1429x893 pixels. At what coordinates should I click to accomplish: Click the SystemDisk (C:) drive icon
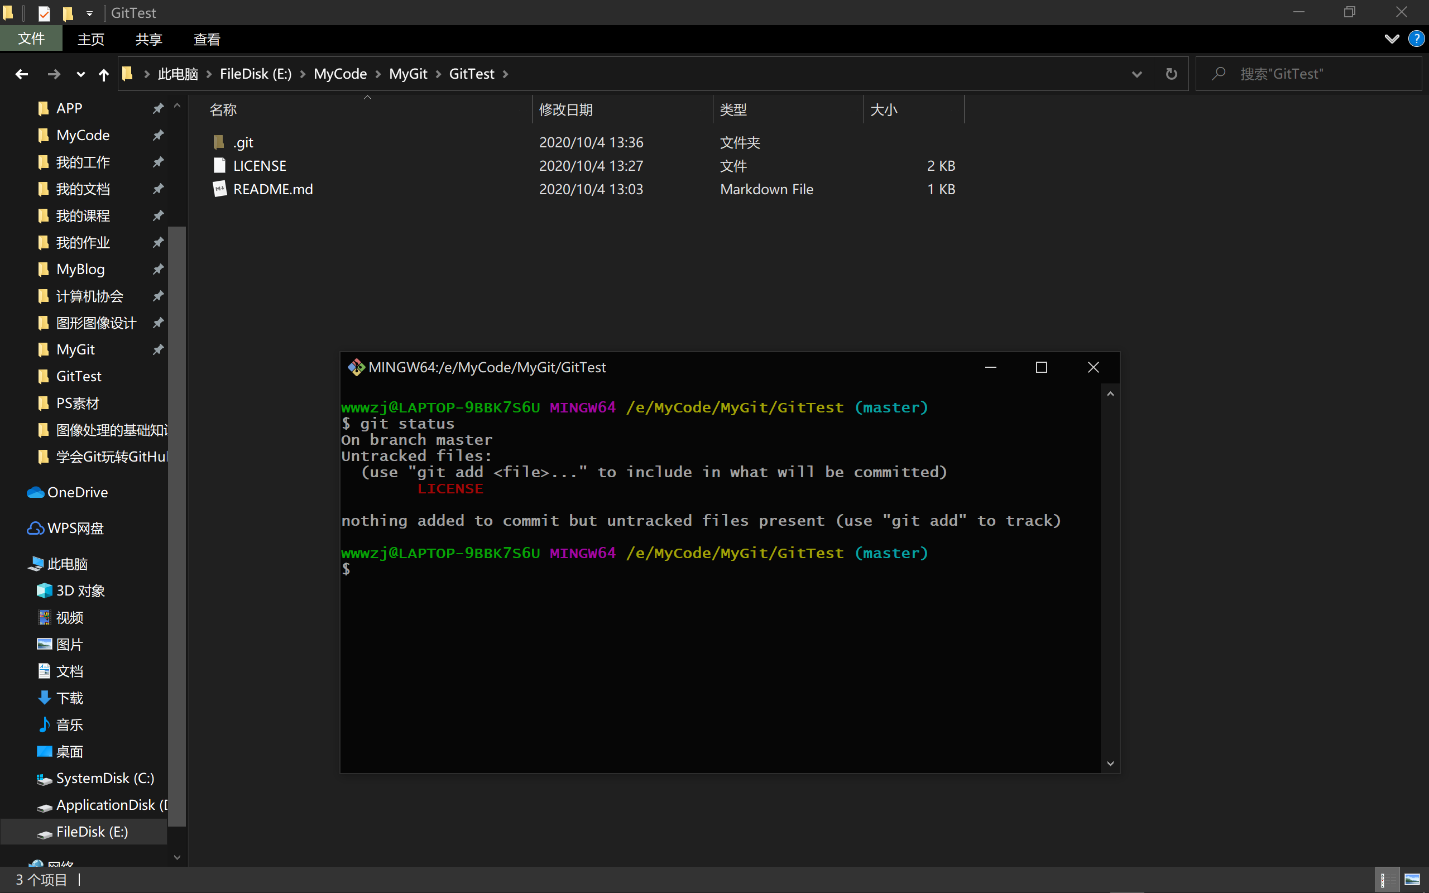pyautogui.click(x=44, y=780)
